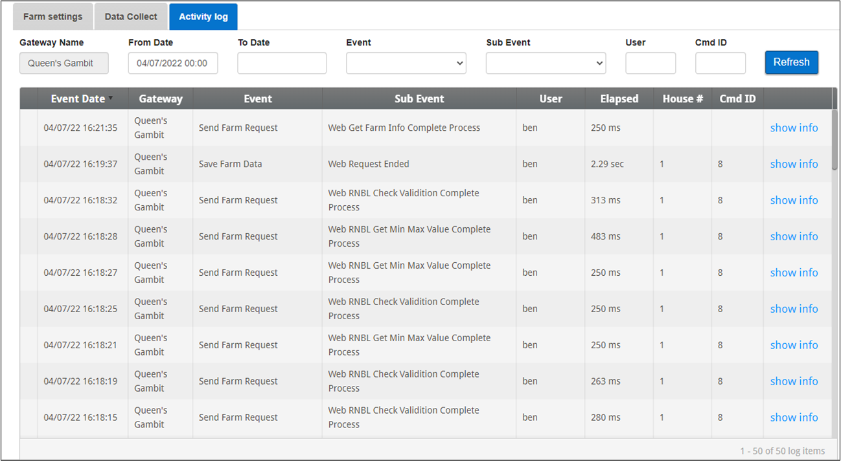Show info for the 483 ms entry
The image size is (841, 461).
tap(794, 237)
